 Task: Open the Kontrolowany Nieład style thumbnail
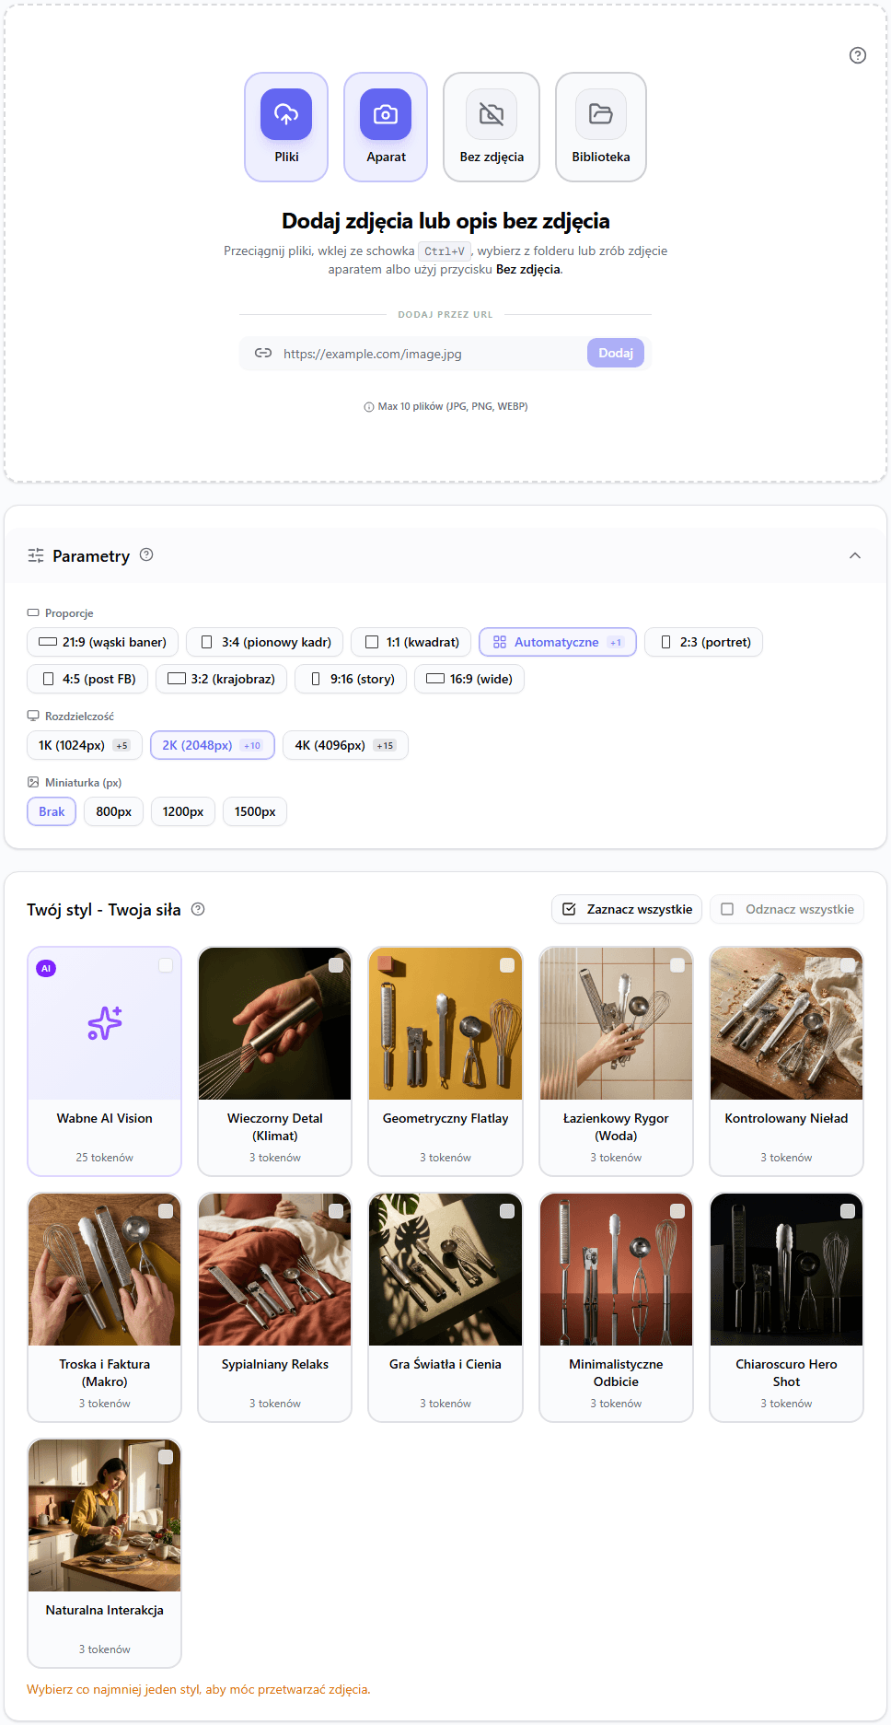[x=786, y=1023]
